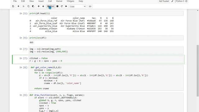Restart kernel and run all icon
This screenshot has width=199, height=112.
[66, 6]
